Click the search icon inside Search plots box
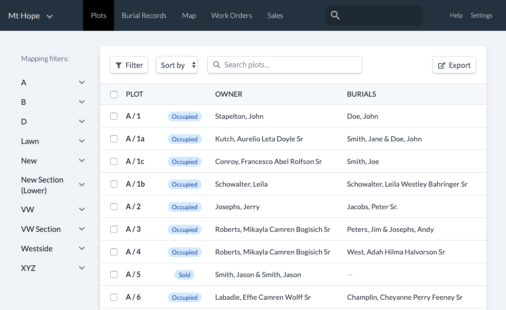506x310 pixels. 217,65
